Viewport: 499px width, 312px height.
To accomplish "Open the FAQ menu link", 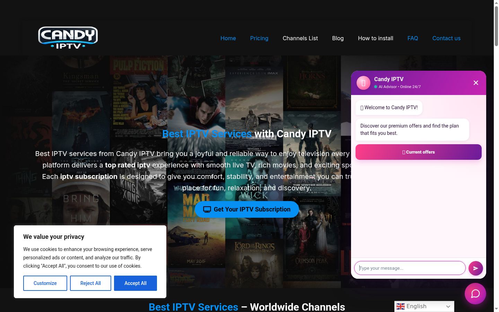I will click(413, 38).
